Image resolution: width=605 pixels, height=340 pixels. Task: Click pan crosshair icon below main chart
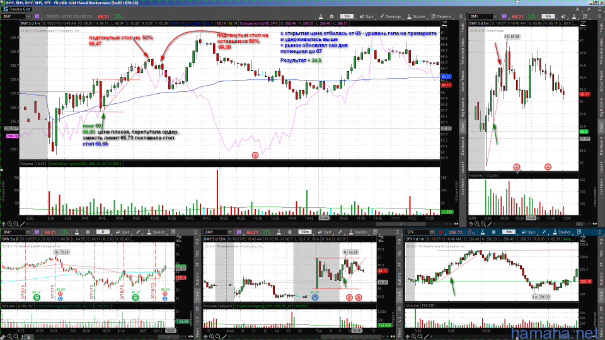tap(4, 224)
